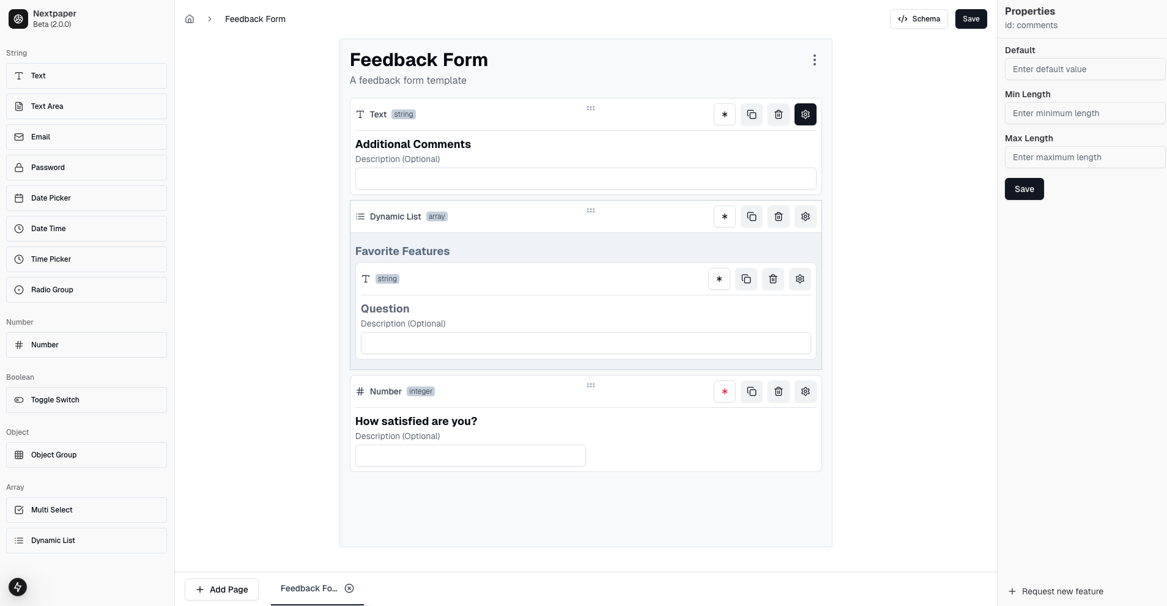Viewport: 1167px width, 606px height.
Task: Open settings for the Number field
Action: coord(805,391)
